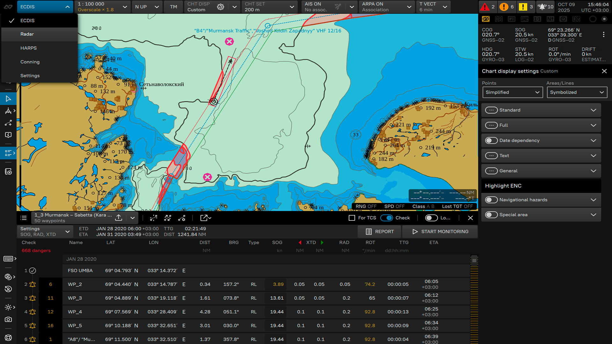This screenshot has width=612, height=344.
Task: Open the Areas/Lines Symbolized dropdown
Action: pyautogui.click(x=577, y=92)
